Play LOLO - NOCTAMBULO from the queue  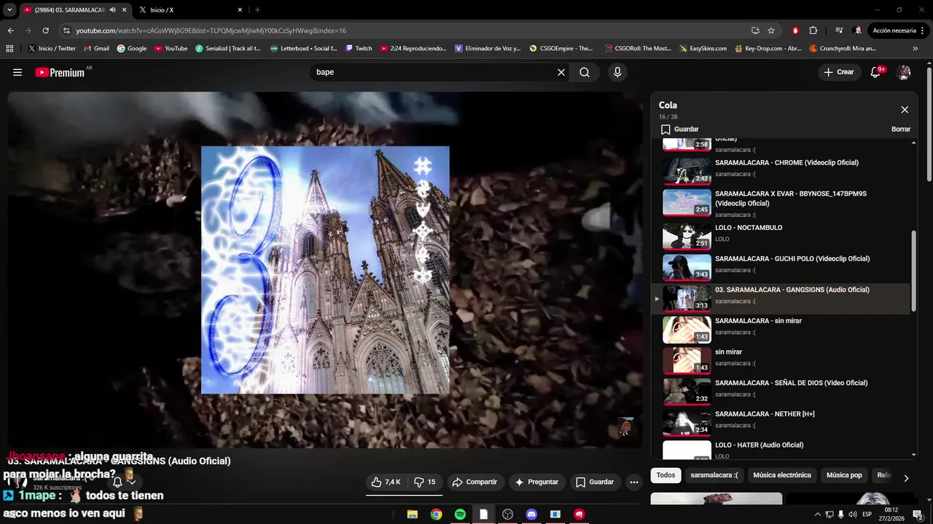click(781, 236)
